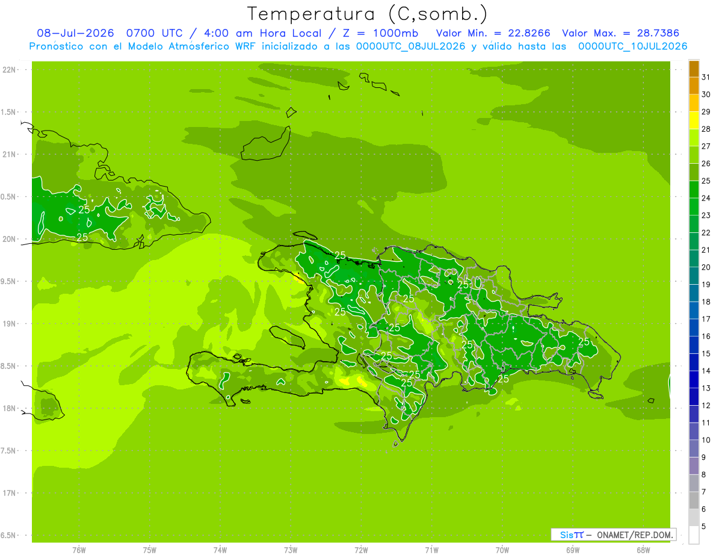Click the "75W" longitude axis label
The image size is (722, 558).
149,550
